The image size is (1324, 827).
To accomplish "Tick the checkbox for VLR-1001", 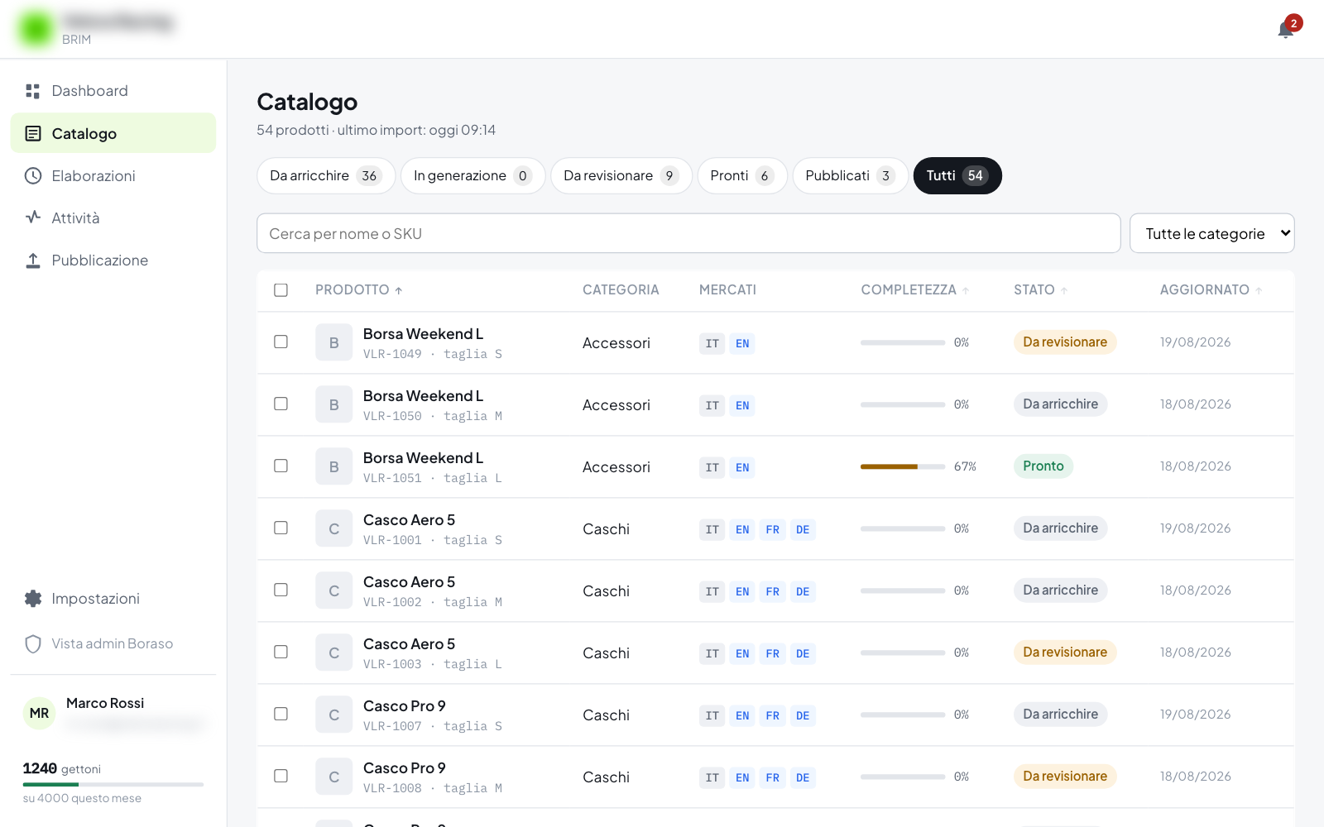I will pyautogui.click(x=281, y=528).
